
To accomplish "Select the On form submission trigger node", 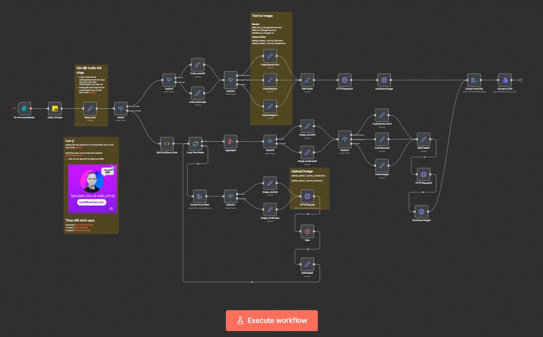I will [x=24, y=108].
